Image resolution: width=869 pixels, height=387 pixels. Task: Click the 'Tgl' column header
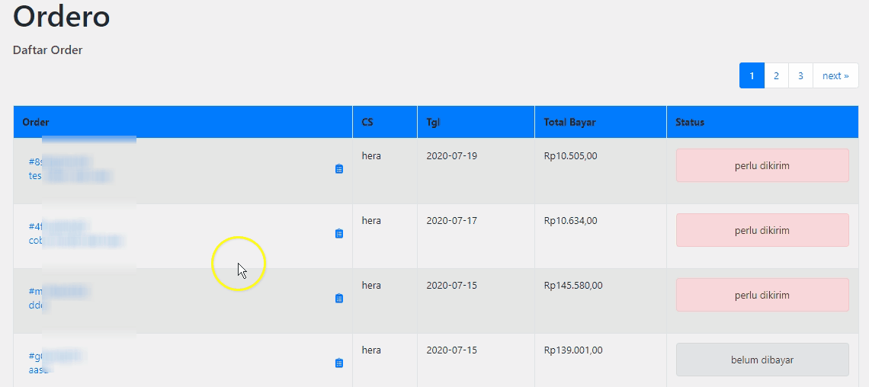click(433, 122)
